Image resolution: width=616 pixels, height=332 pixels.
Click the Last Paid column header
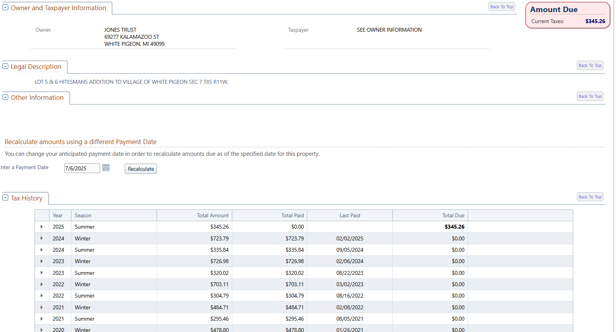[x=350, y=215]
